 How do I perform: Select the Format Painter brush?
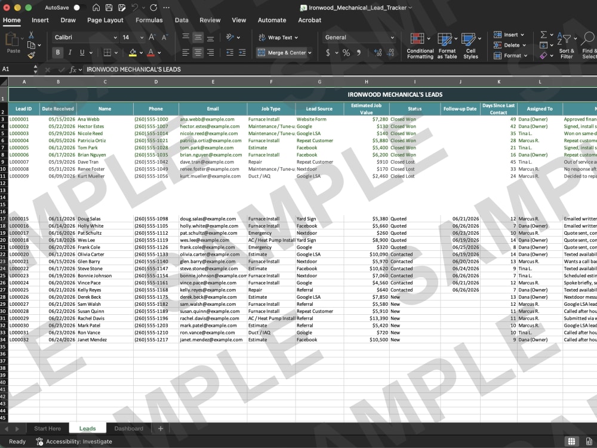click(31, 56)
